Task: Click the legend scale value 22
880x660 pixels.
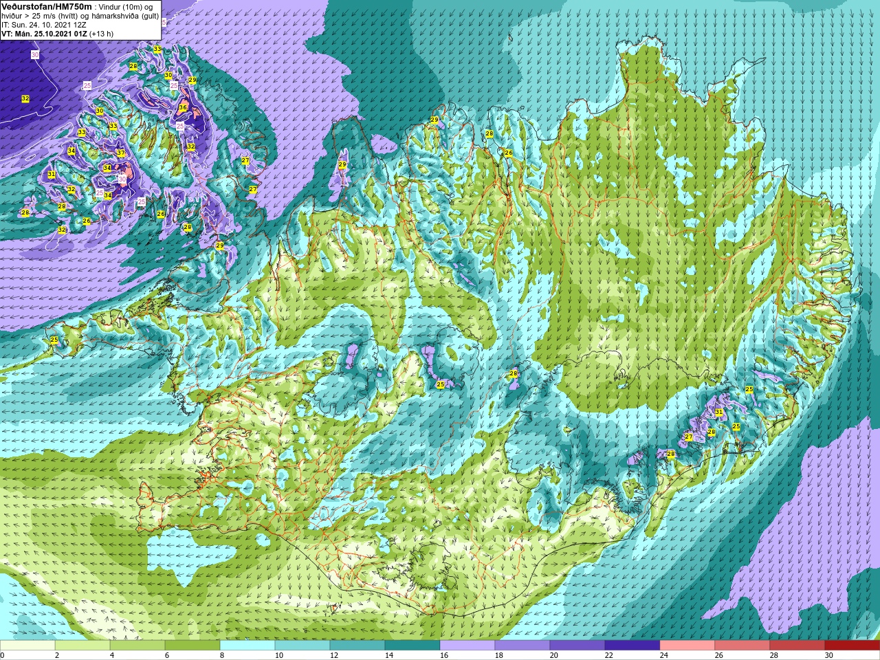Action: (x=610, y=655)
